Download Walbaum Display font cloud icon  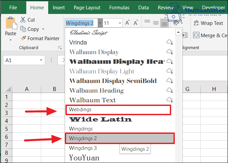pyautogui.click(x=170, y=52)
